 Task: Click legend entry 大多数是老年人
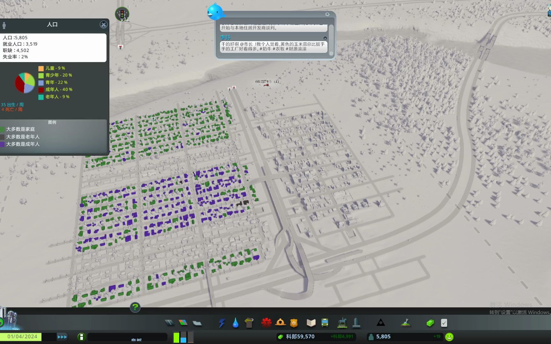click(x=23, y=137)
